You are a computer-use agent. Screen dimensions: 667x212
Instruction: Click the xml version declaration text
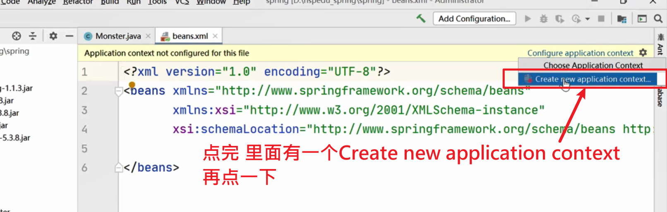pyautogui.click(x=257, y=71)
